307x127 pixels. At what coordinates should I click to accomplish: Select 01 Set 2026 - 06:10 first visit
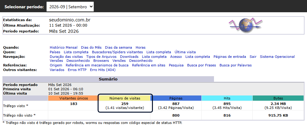tap(66, 89)
